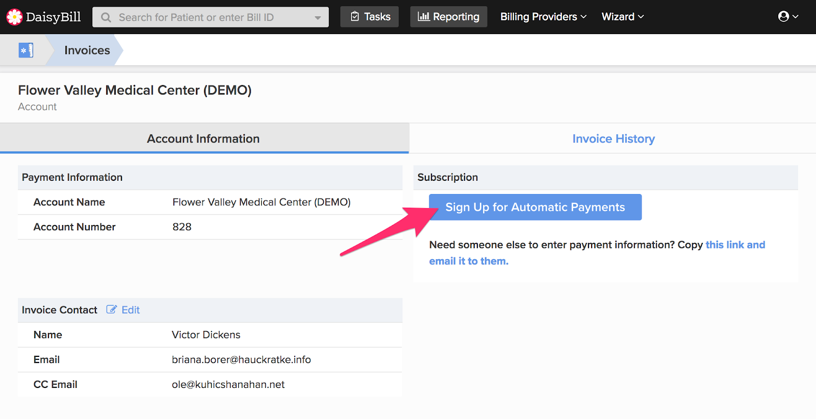This screenshot has height=419, width=816.
Task: Click the Edit link next to Invoice Contact
Action: pyautogui.click(x=131, y=310)
